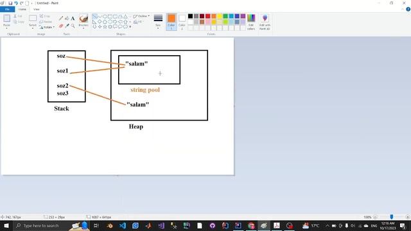Pick the black color swatch

coord(190,16)
